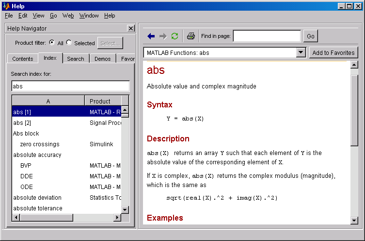
Task: Select the absolute accuracy index entry
Action: click(66, 155)
